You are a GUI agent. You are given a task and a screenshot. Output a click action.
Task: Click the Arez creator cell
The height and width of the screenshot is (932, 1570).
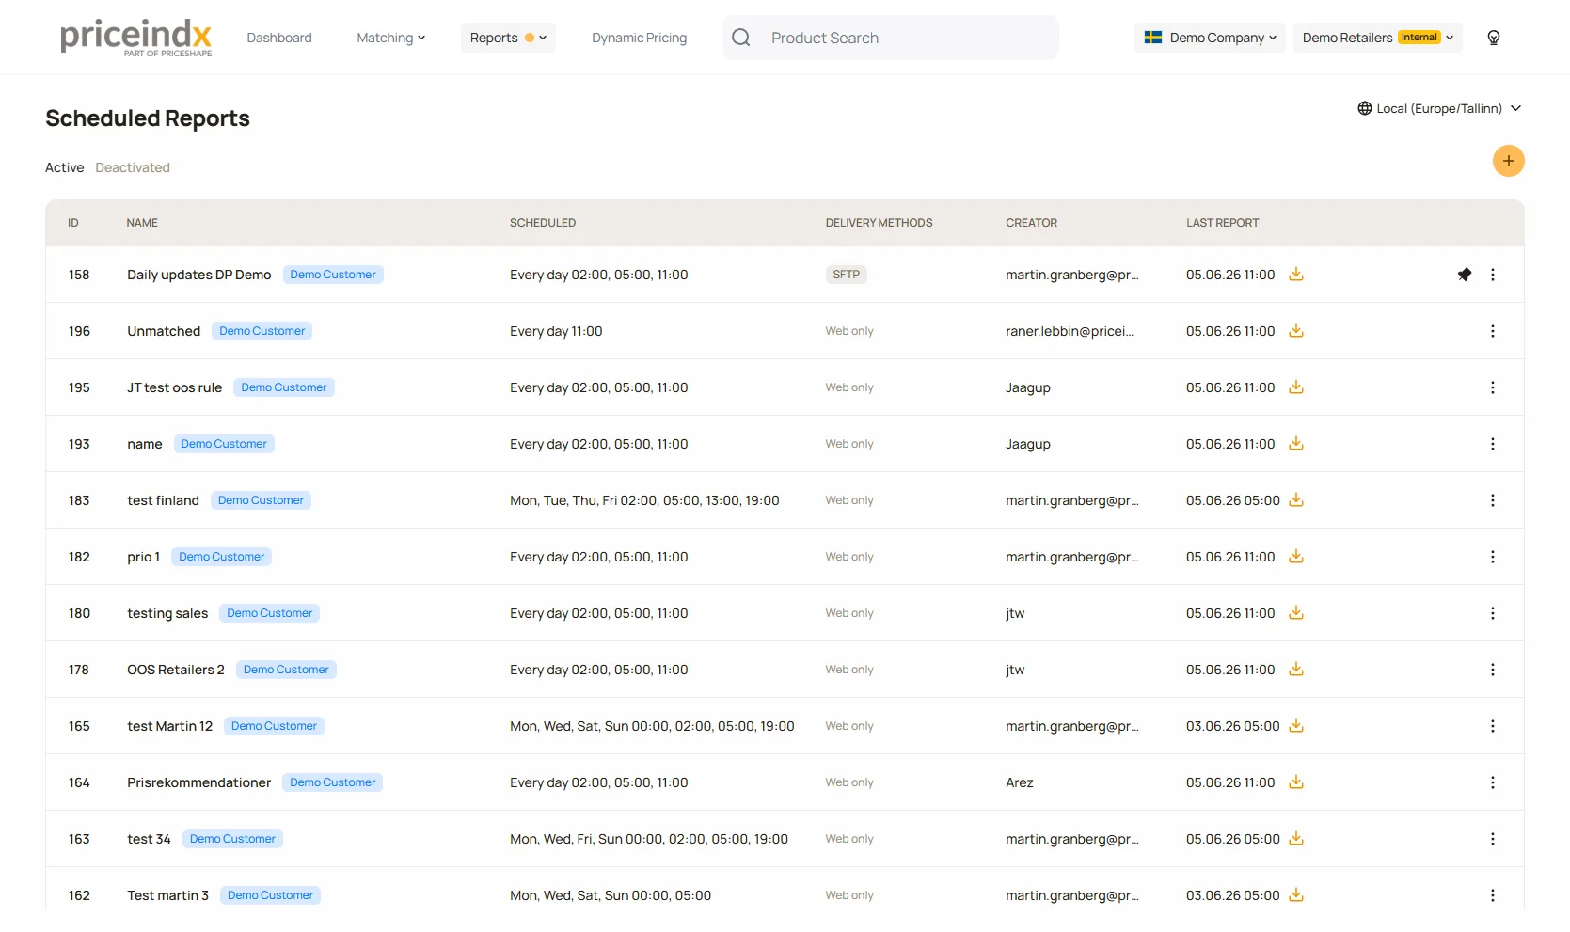click(1019, 782)
